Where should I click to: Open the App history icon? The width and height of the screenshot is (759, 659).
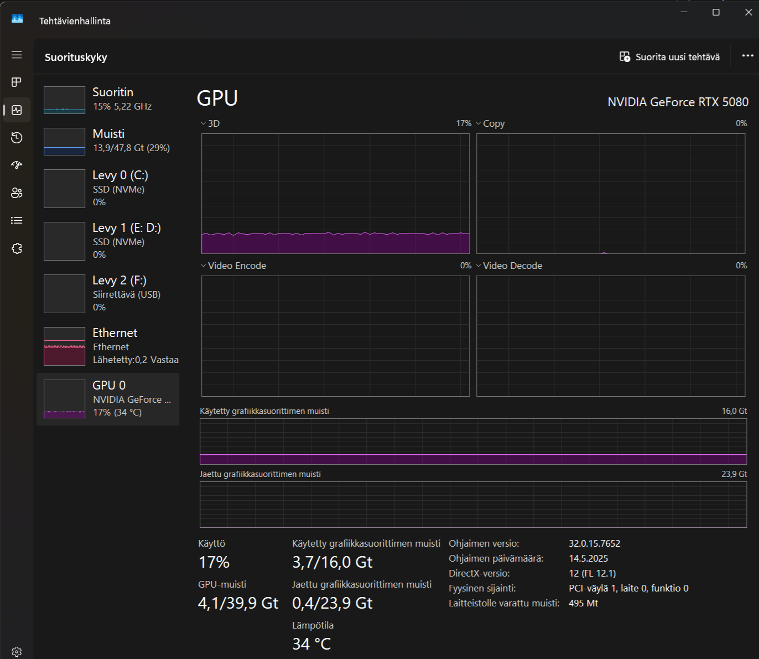pos(17,138)
